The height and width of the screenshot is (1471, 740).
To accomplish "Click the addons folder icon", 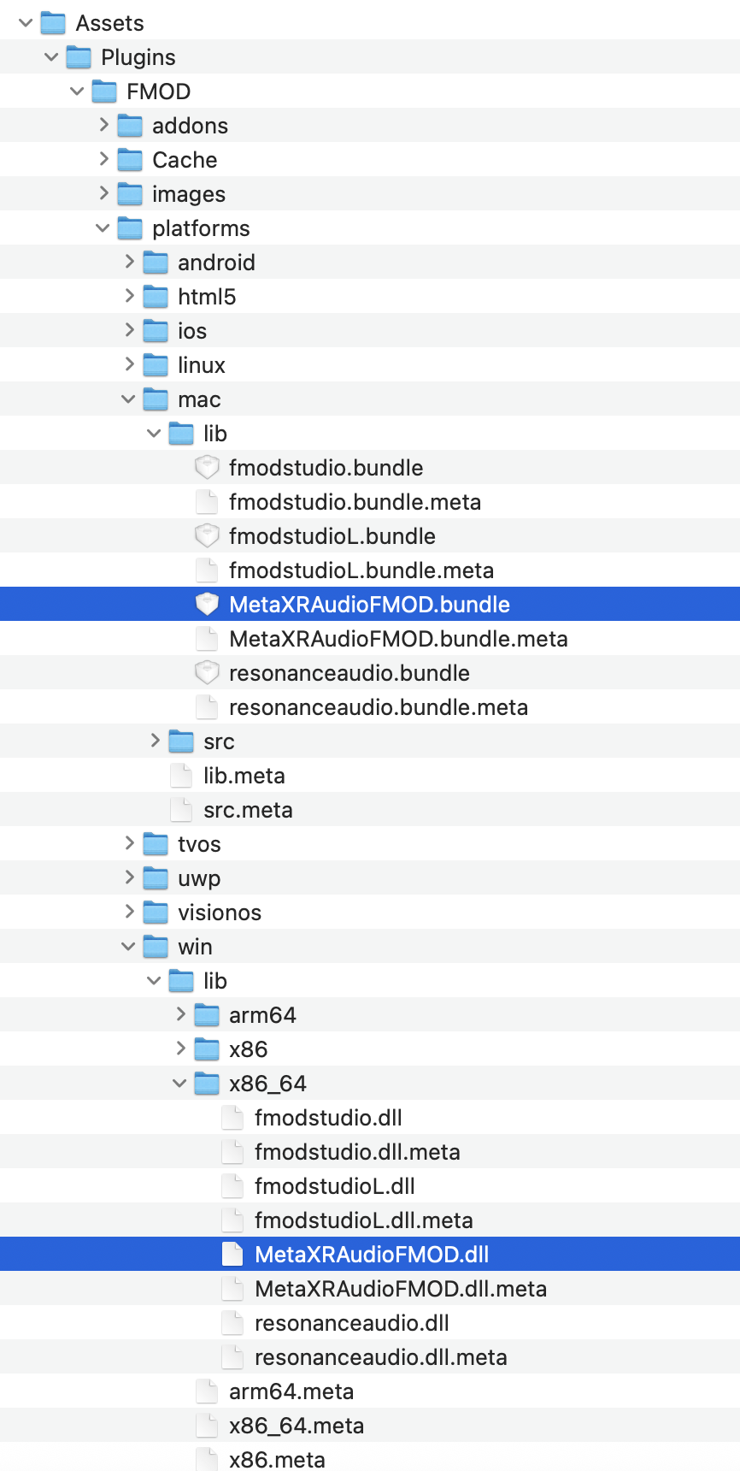I will pyautogui.click(x=130, y=125).
